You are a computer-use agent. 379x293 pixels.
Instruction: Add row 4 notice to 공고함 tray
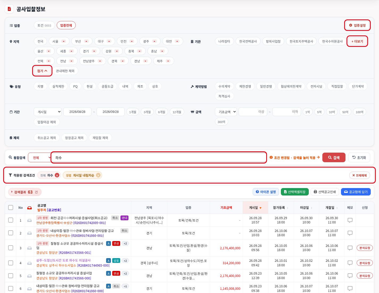pyautogui.click(x=30, y=263)
